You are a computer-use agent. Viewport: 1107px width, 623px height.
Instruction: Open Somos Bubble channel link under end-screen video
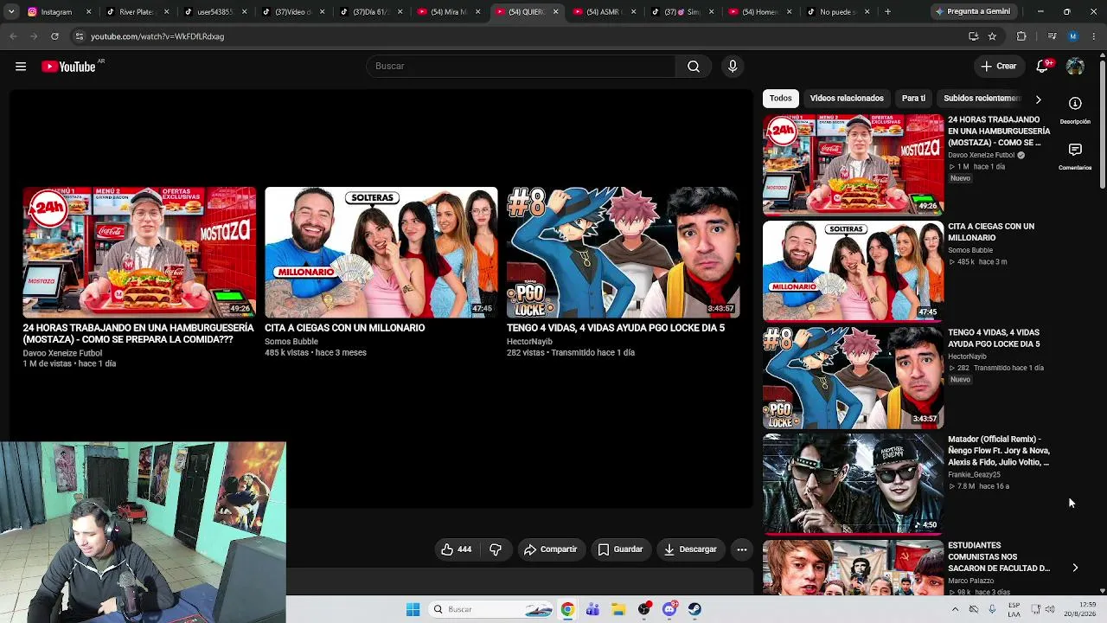(291, 342)
